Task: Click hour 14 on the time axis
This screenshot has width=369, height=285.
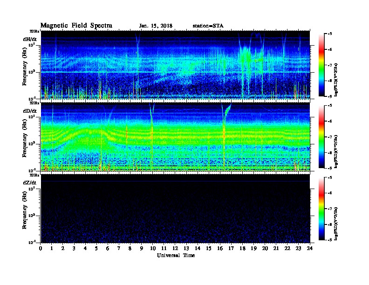Action: pyautogui.click(x=198, y=248)
